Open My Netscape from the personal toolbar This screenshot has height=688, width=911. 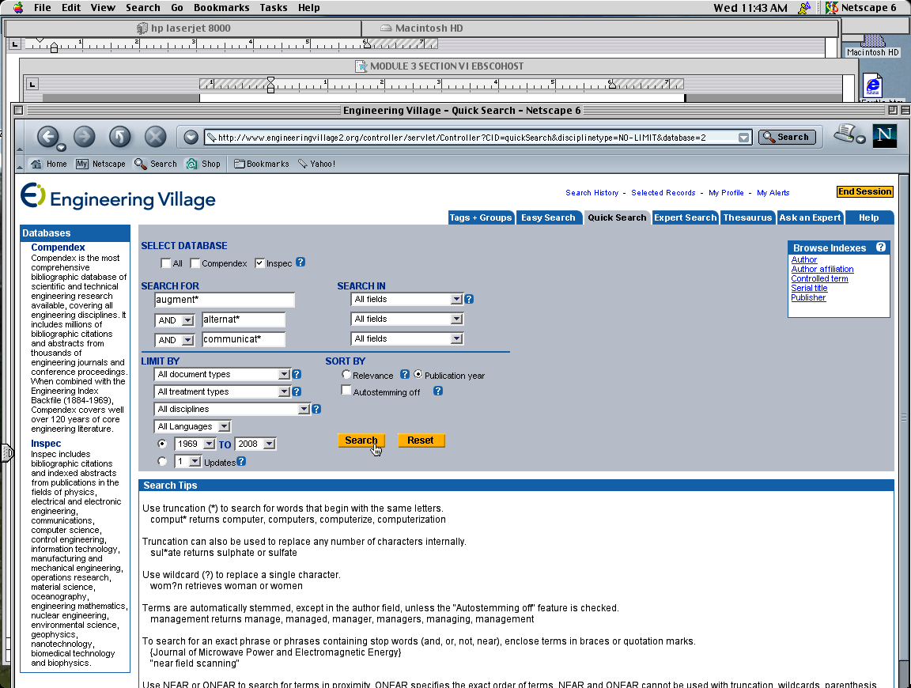100,164
